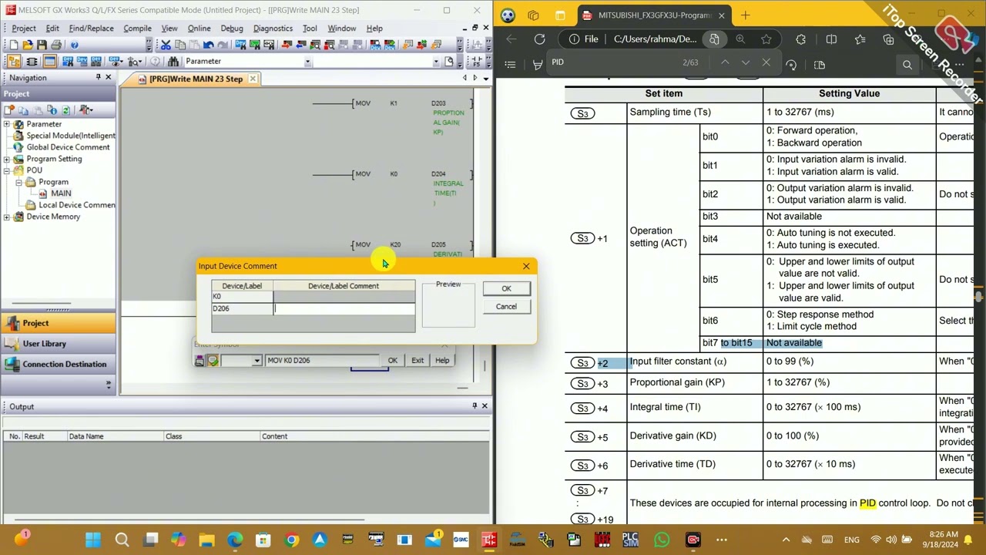Click the PDF search magnifier icon
This screenshot has width=986, height=555.
pyautogui.click(x=907, y=65)
